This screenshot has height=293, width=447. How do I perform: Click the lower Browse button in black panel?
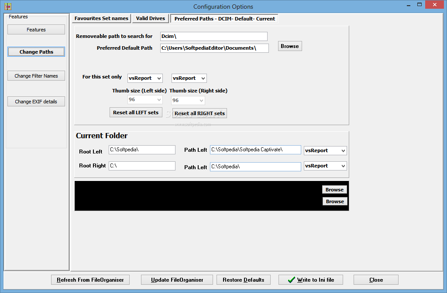(x=335, y=201)
